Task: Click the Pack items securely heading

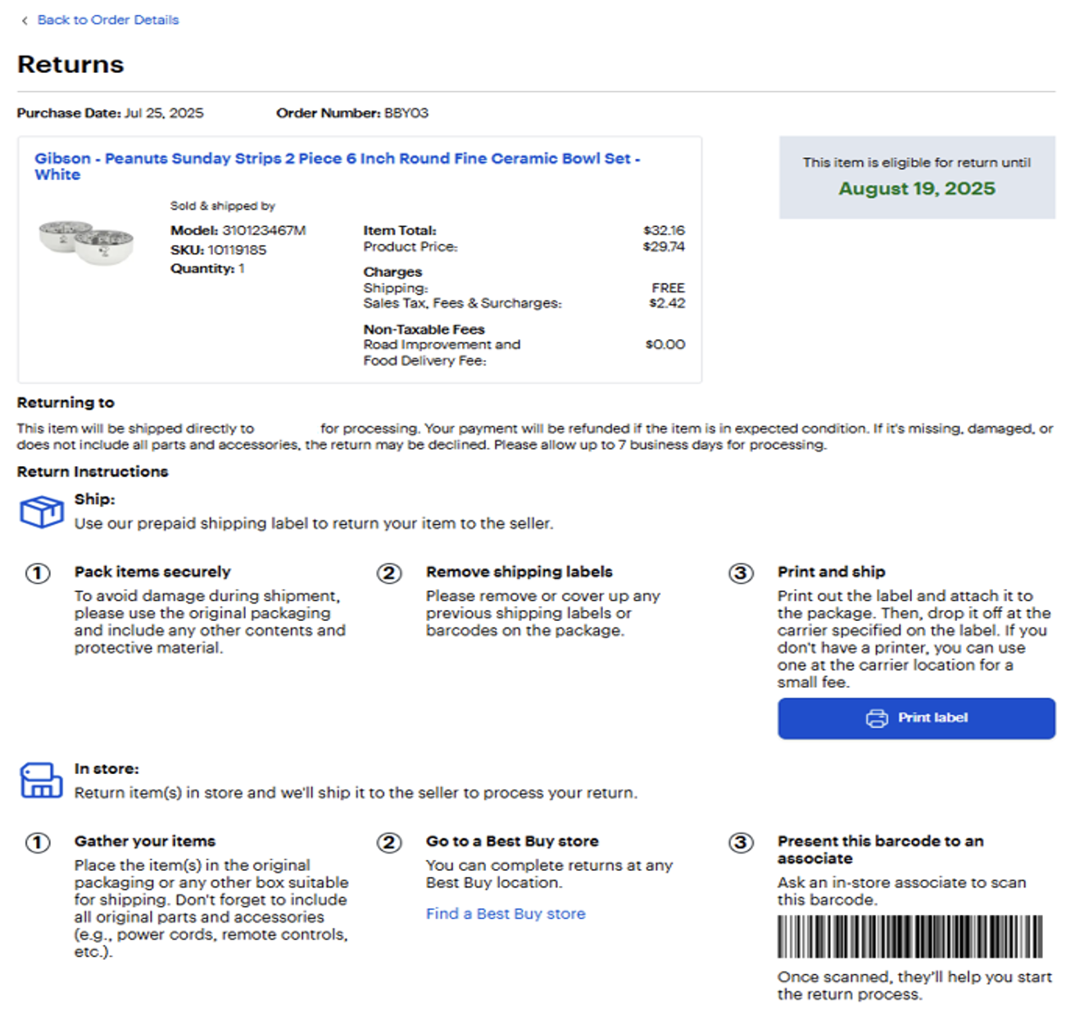Action: (x=152, y=572)
